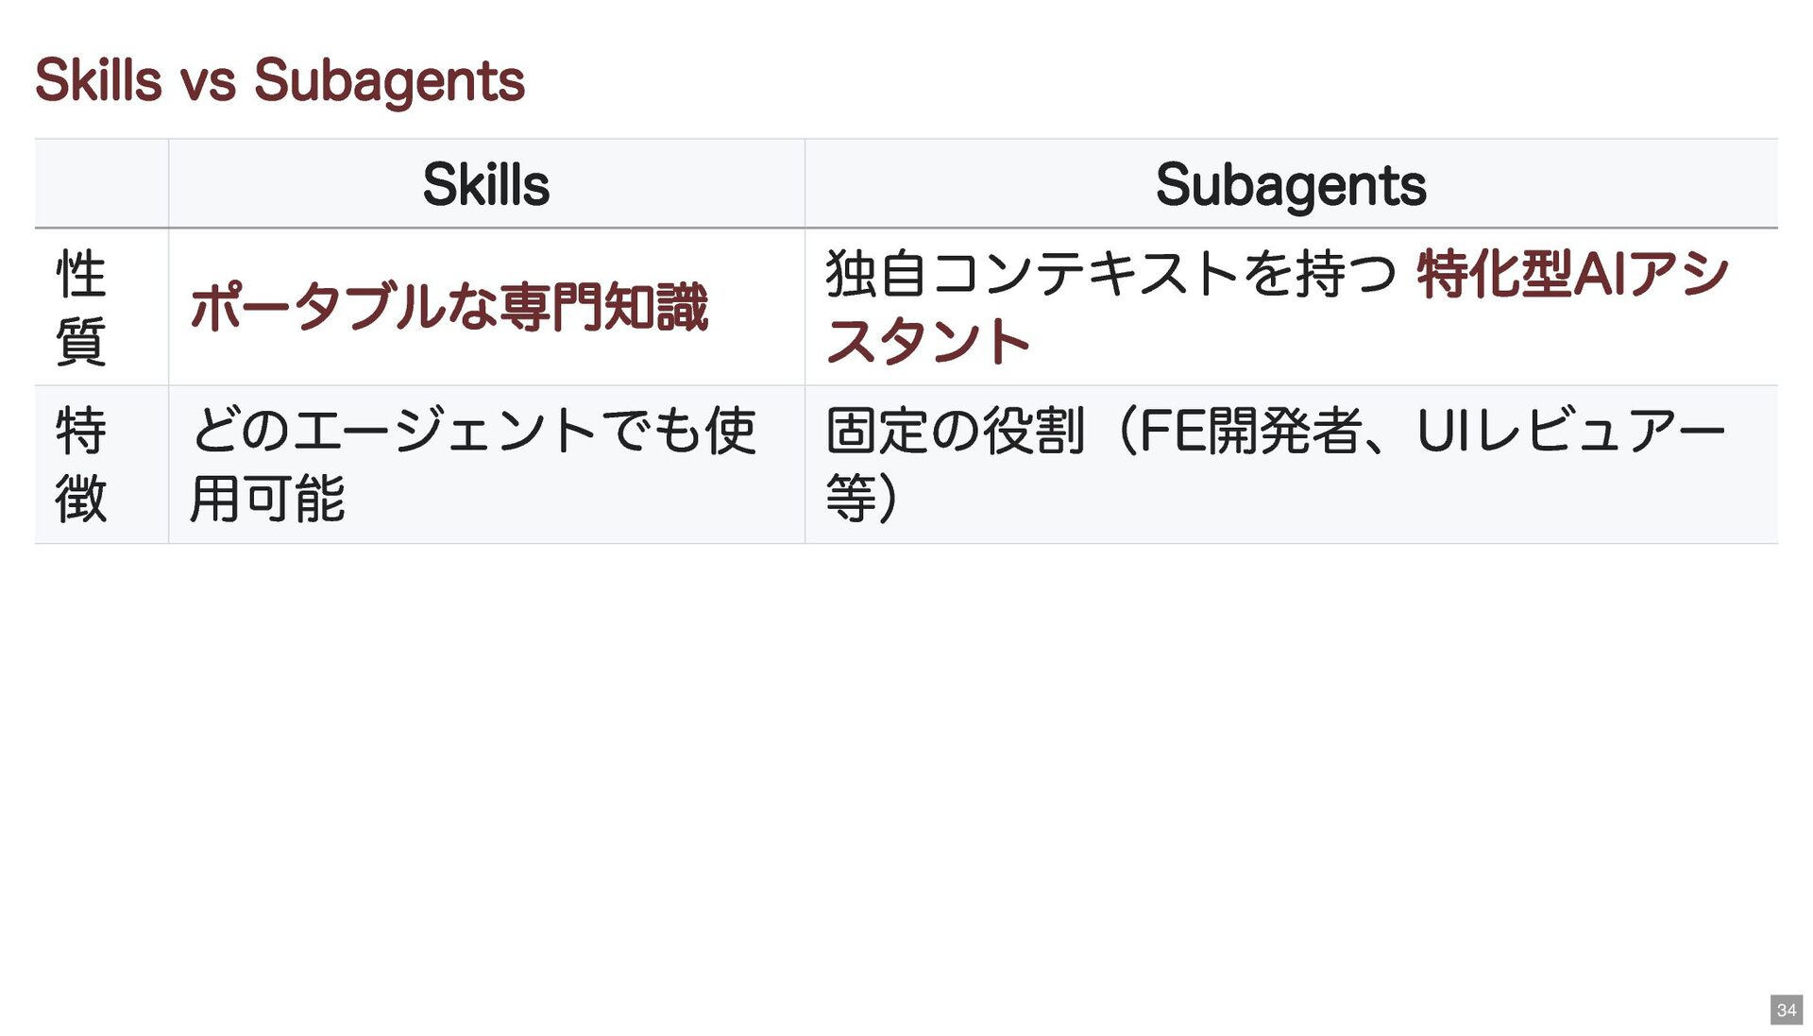Click the 独自コンテキストを持つ text

coord(1110,274)
